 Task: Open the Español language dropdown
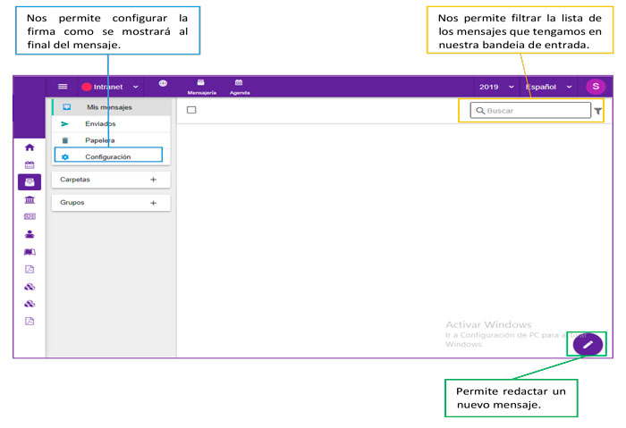click(x=548, y=87)
